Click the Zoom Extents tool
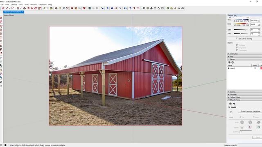The image size is (262, 147). click(x=67, y=8)
